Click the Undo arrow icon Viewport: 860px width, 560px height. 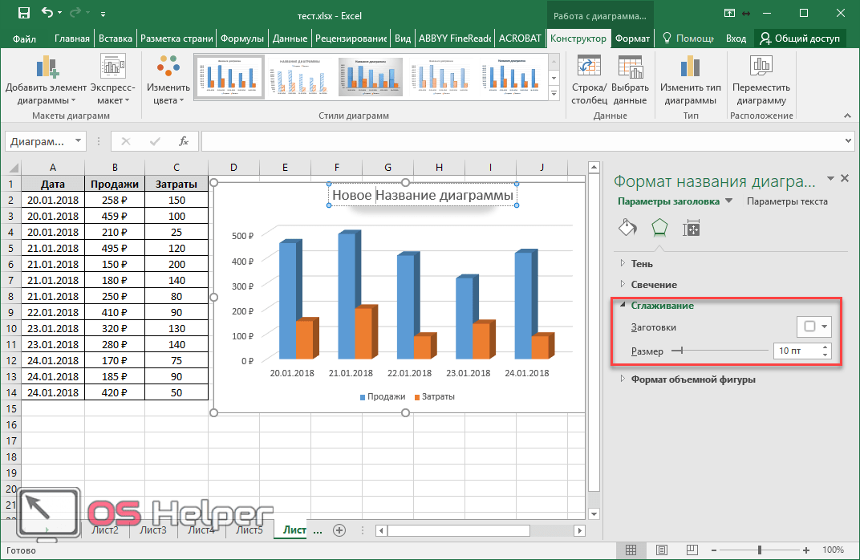tap(47, 13)
